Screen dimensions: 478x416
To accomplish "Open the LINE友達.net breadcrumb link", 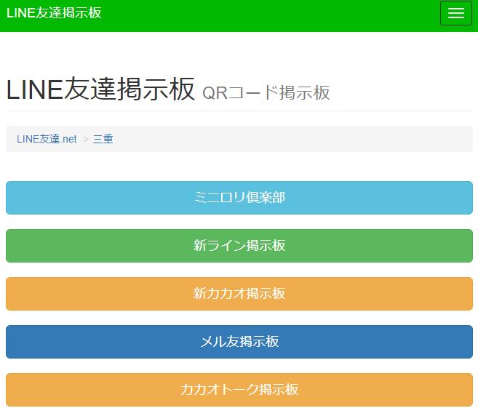I will 47,139.
